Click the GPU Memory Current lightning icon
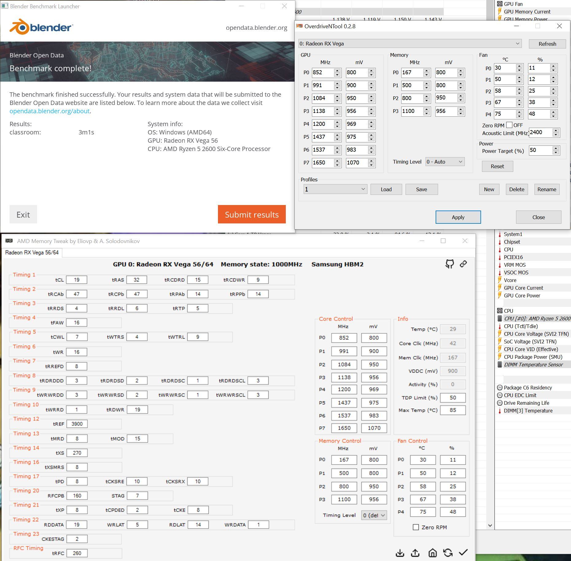 [x=500, y=12]
